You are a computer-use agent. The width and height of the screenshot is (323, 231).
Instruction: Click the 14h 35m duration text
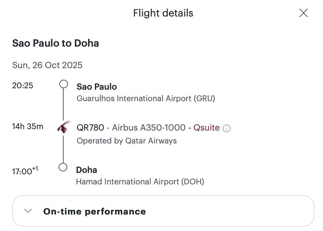[x=28, y=126]
